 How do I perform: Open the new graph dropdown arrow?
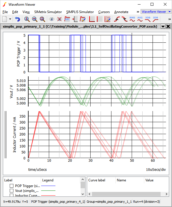pos(10,19)
